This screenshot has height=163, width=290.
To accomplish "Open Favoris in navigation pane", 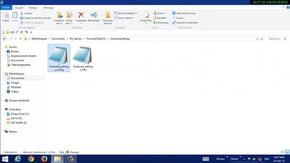I will tap(10, 47).
